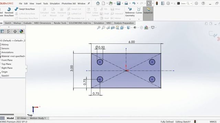220x123 pixels.
Task: Click the Previous View icon
Action: pos(108,28)
